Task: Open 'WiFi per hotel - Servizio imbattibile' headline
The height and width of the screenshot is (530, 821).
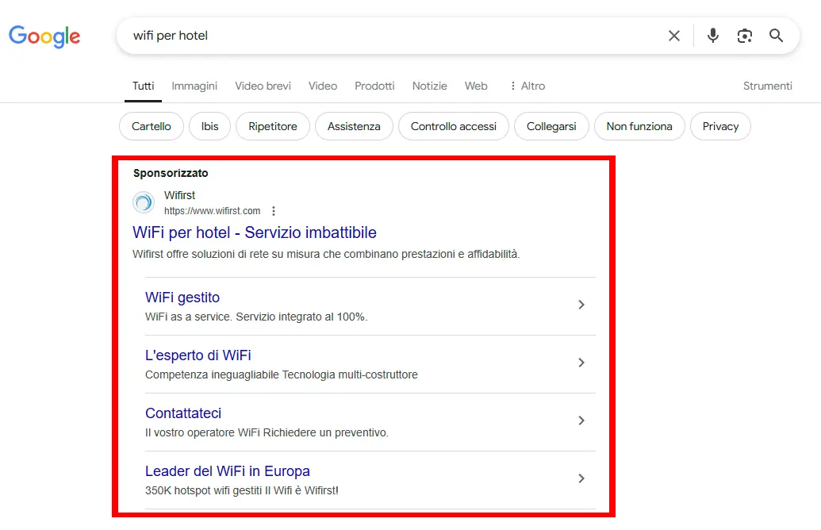Action: click(255, 232)
